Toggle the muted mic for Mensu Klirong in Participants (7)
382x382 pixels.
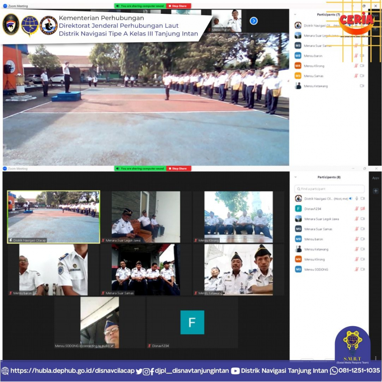(356, 66)
